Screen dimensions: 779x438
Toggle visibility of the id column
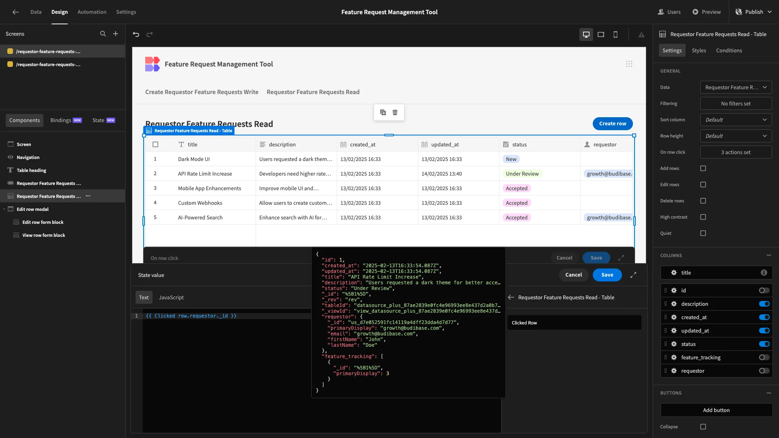764,290
